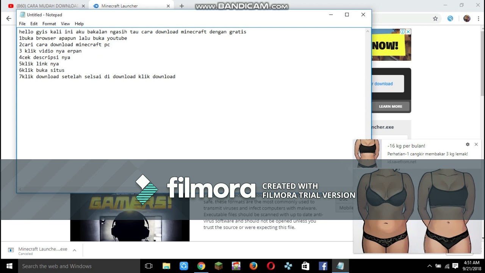Click Notepad line '2cari cara download minecraft pc'
This screenshot has width=485, height=273.
pos(64,44)
